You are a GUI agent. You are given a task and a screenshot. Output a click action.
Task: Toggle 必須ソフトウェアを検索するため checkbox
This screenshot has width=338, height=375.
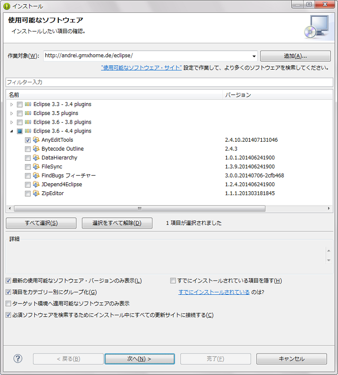[x=9, y=315]
